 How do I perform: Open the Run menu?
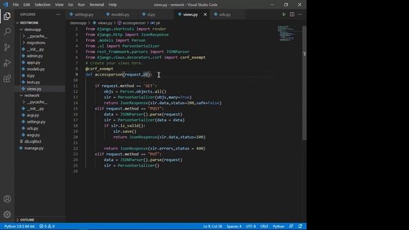click(x=81, y=4)
